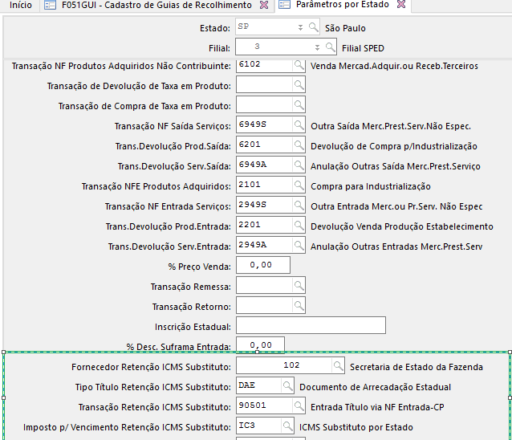Expand the Estado dropdown arrows
Viewport: 512px width, 440px height.
click(x=300, y=27)
